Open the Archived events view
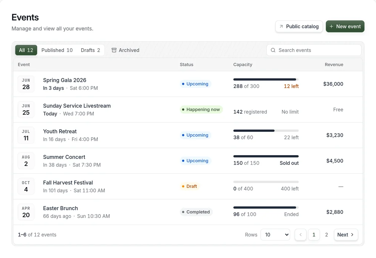This screenshot has height=258, width=376. 126,50
